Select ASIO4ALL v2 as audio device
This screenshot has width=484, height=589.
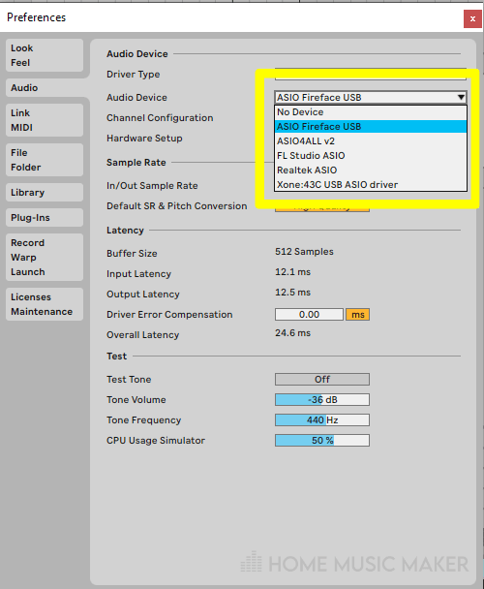(371, 140)
